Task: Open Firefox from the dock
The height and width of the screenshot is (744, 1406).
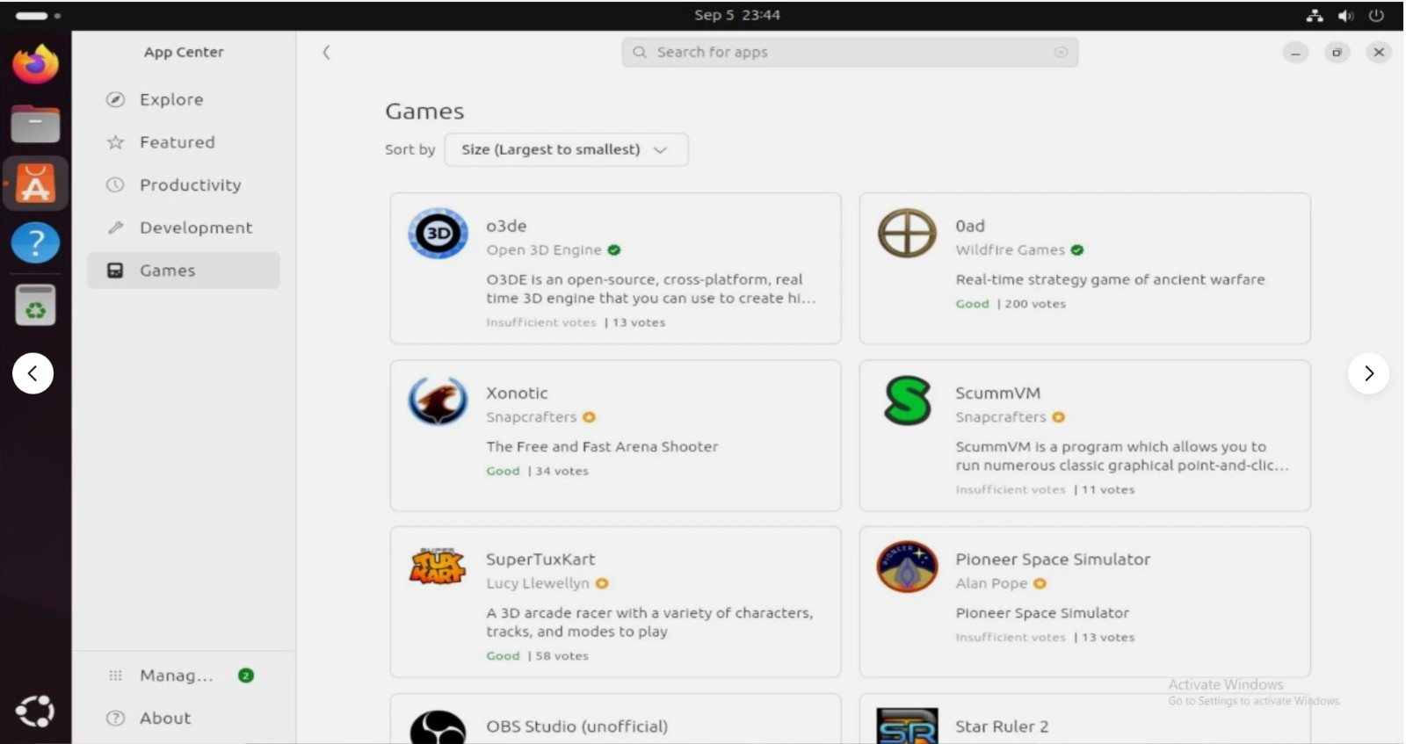Action: tap(35, 63)
